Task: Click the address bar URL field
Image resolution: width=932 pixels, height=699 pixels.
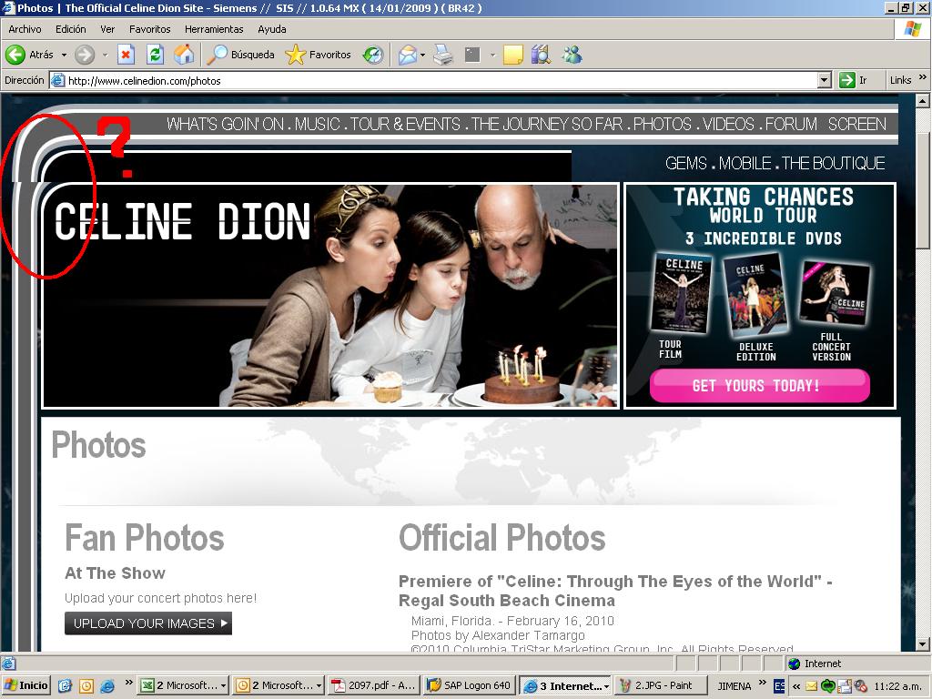Action: click(440, 80)
